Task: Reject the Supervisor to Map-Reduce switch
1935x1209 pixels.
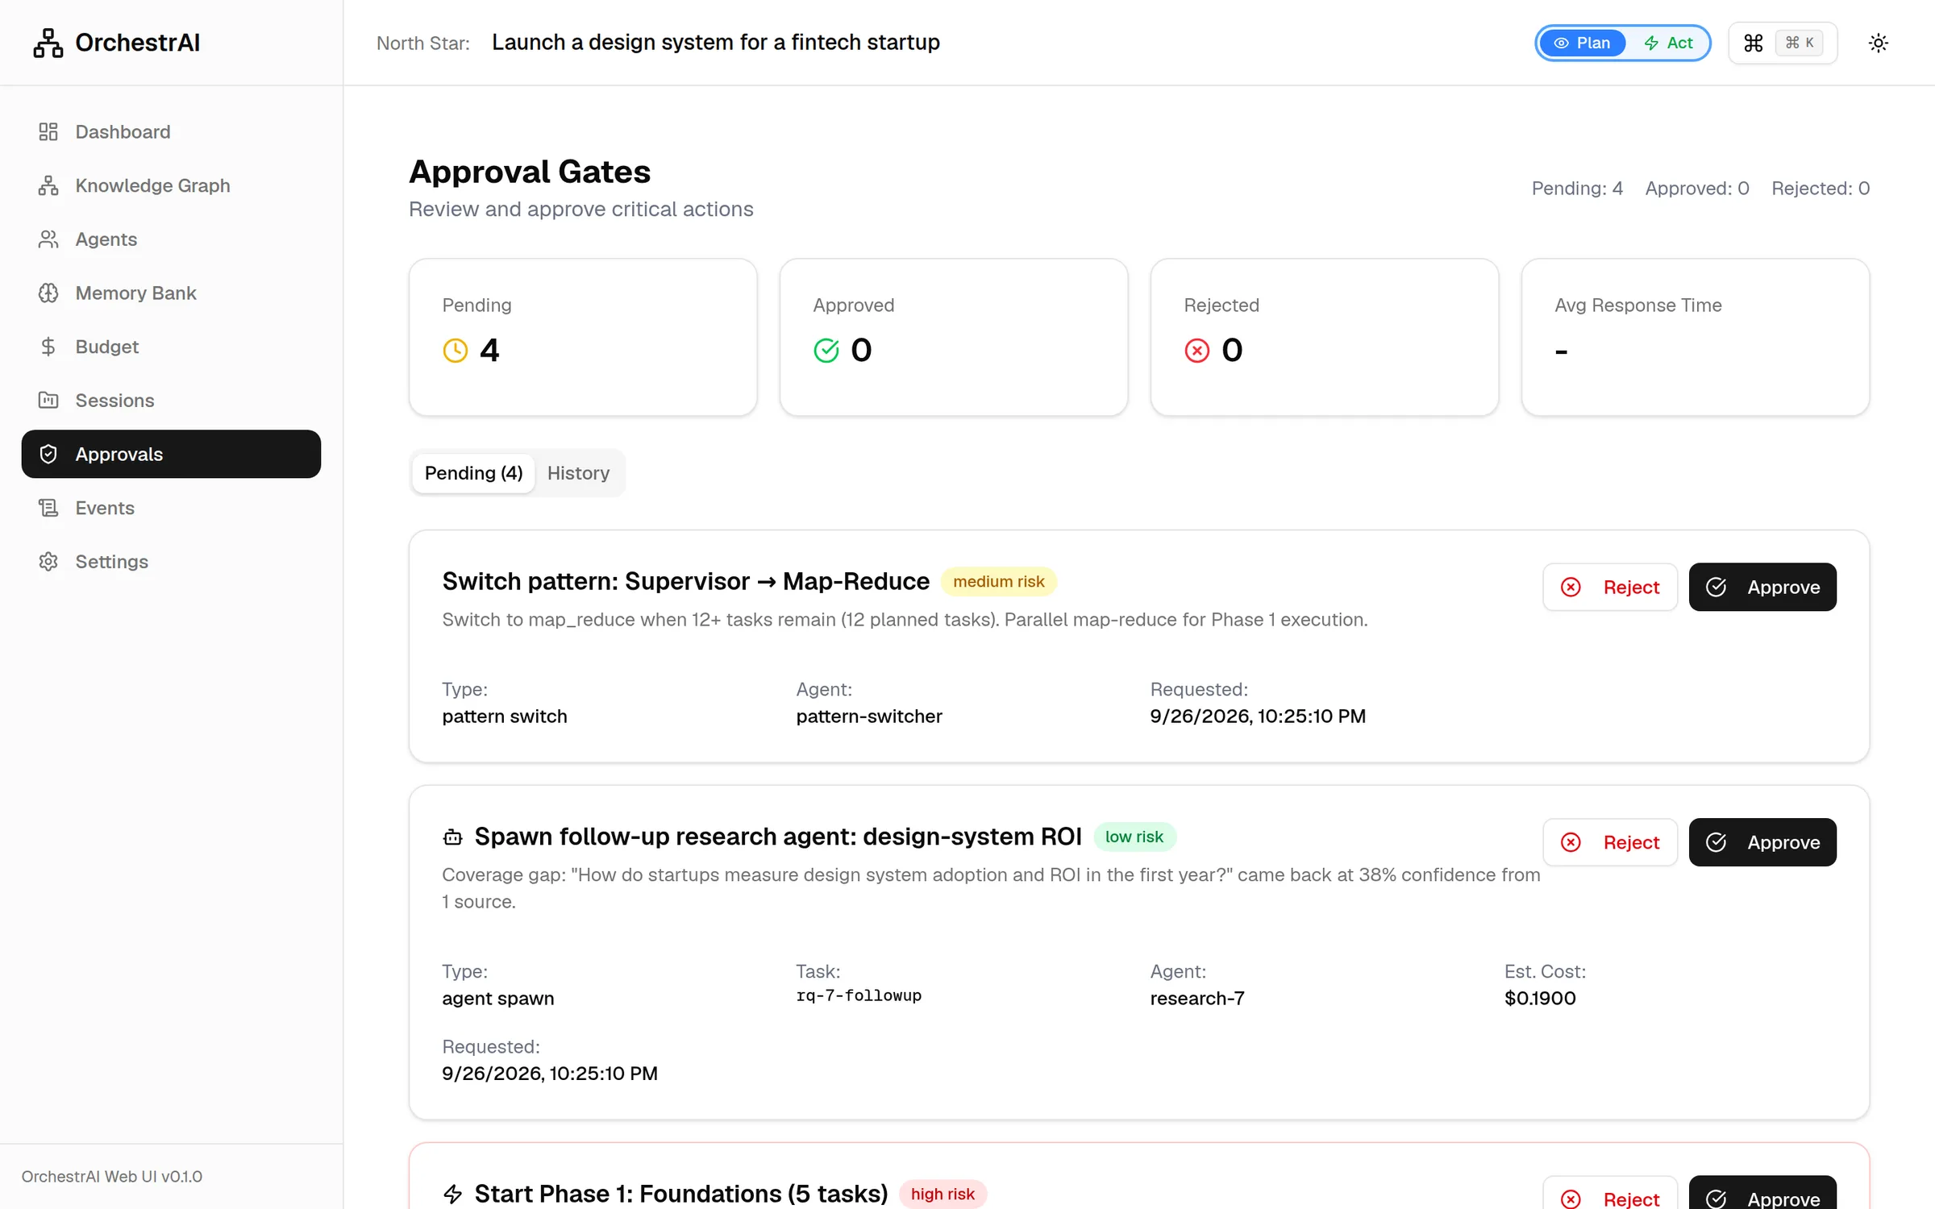Action: click(x=1610, y=587)
